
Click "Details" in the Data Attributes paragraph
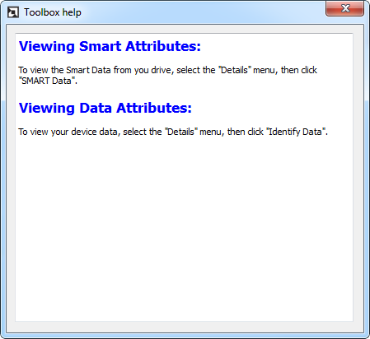pos(181,132)
